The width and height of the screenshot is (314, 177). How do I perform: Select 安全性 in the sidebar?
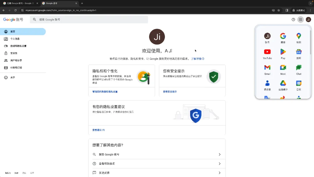[x=23, y=53]
